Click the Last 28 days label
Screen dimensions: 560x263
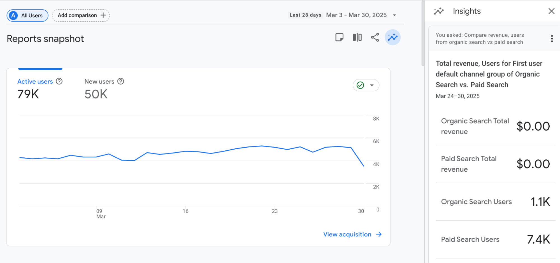pyautogui.click(x=305, y=15)
